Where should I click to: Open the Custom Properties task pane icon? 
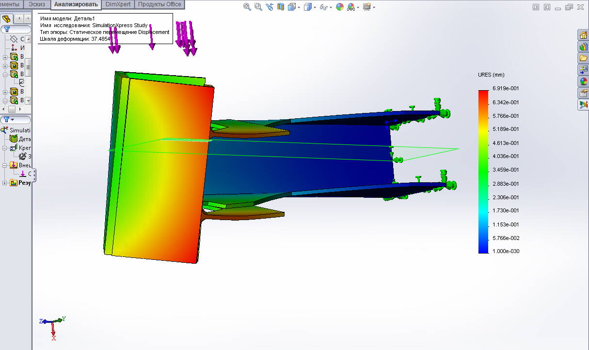583,93
